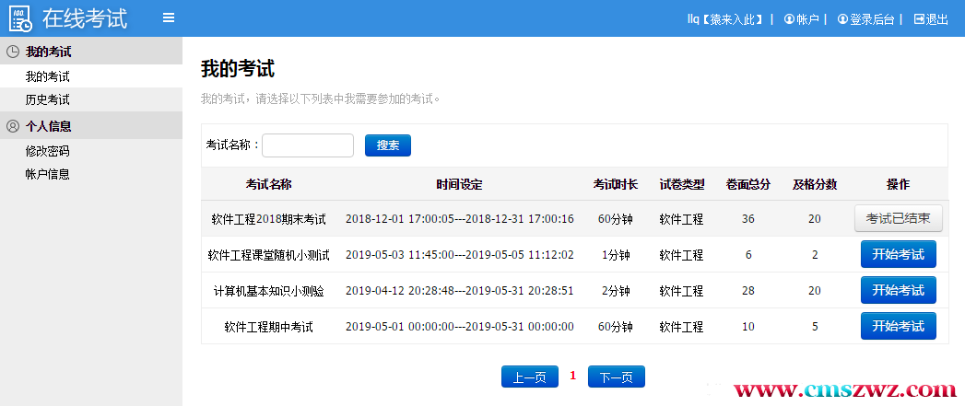Collapse the 个人信息 sidebar section header
965x406 pixels.
point(48,126)
